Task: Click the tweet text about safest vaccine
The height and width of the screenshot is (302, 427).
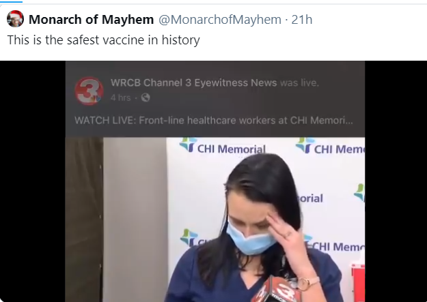Action: (103, 40)
